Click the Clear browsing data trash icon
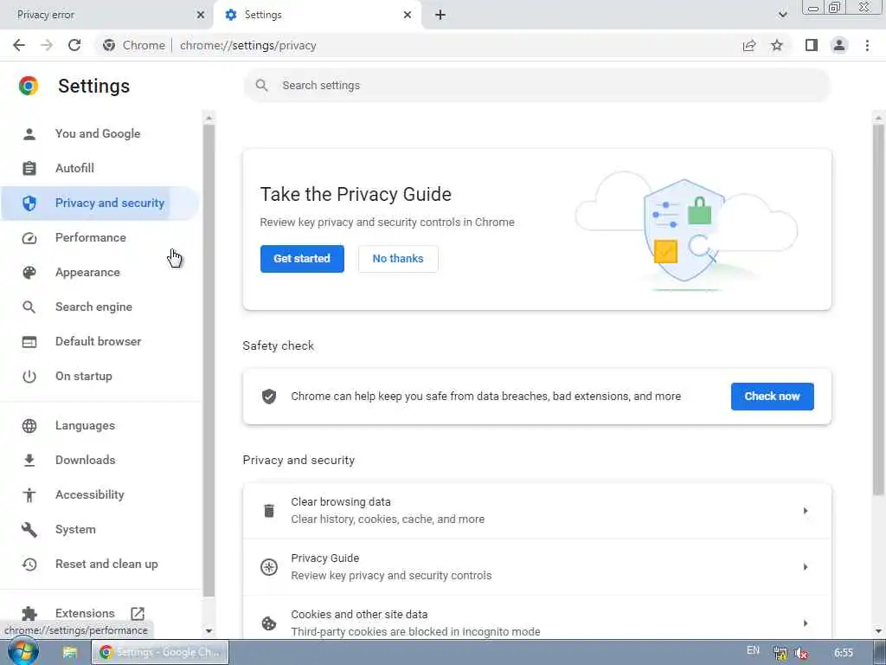This screenshot has width=886, height=665. [269, 511]
